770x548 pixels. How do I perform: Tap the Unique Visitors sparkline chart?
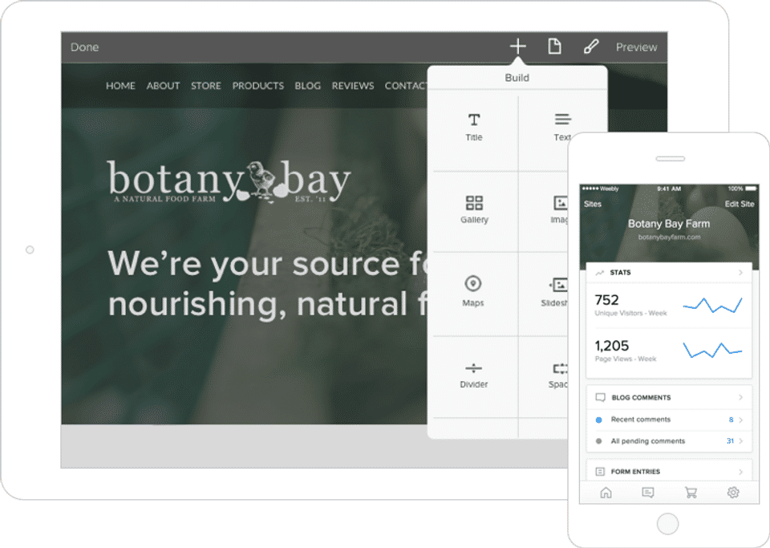tap(712, 306)
